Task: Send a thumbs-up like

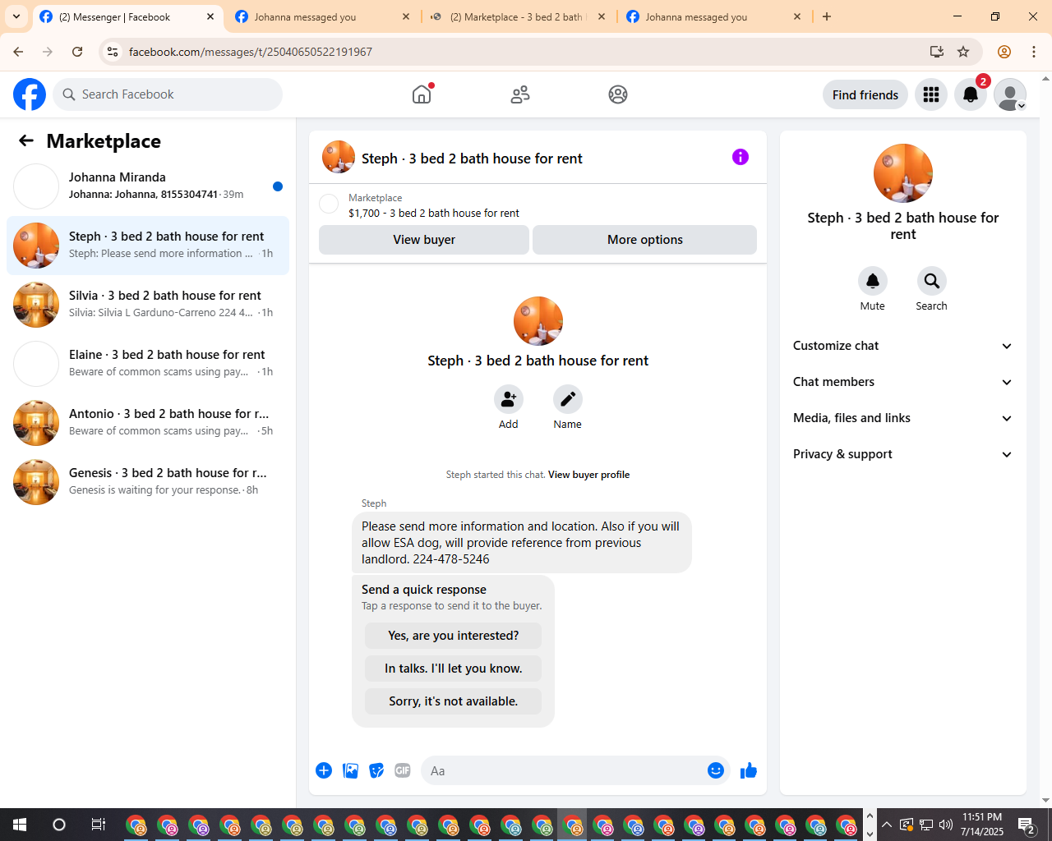Action: click(749, 770)
